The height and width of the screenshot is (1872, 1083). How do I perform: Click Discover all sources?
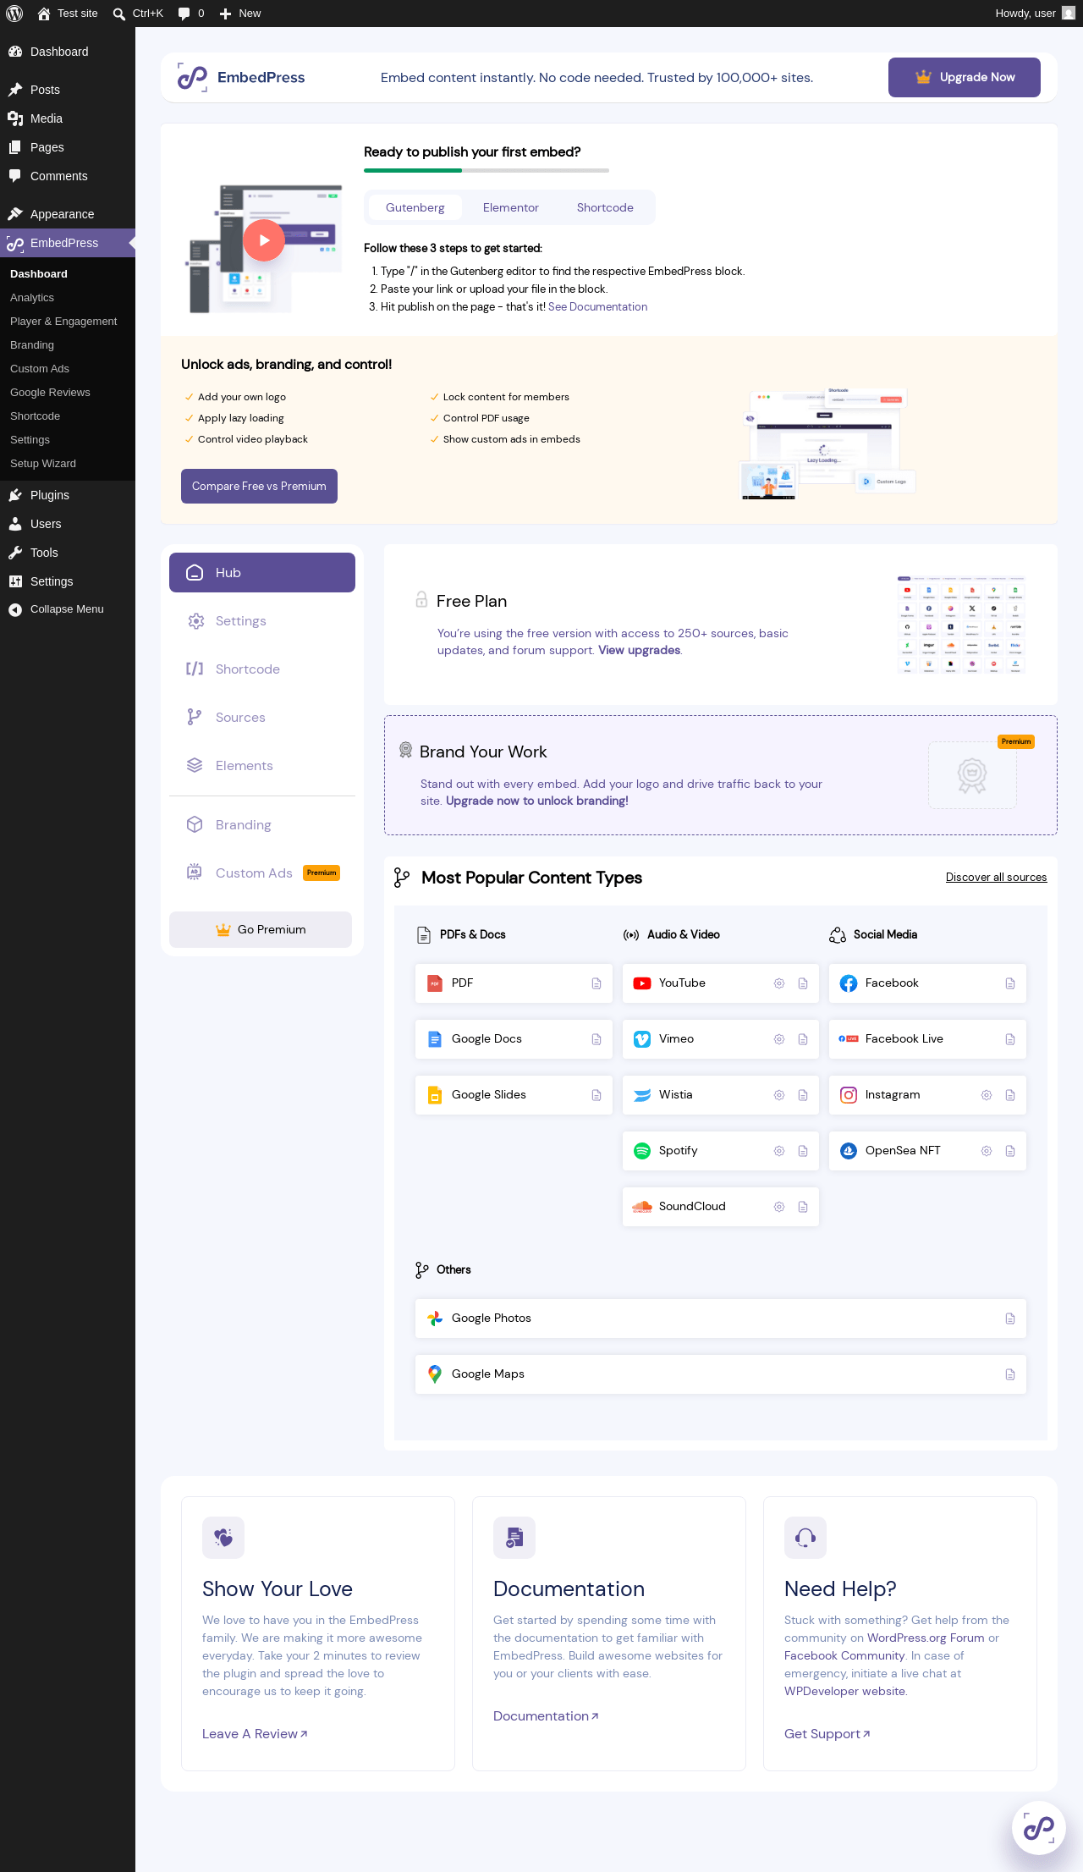997,878
